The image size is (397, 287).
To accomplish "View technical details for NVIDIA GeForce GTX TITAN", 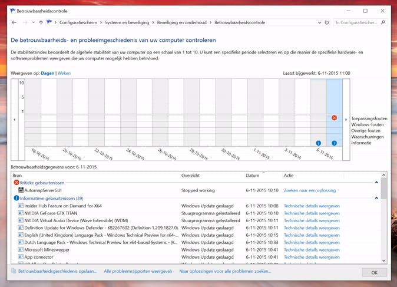I will (312, 213).
